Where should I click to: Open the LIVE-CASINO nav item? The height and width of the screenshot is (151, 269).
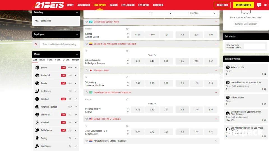pyautogui.click(x=128, y=5)
